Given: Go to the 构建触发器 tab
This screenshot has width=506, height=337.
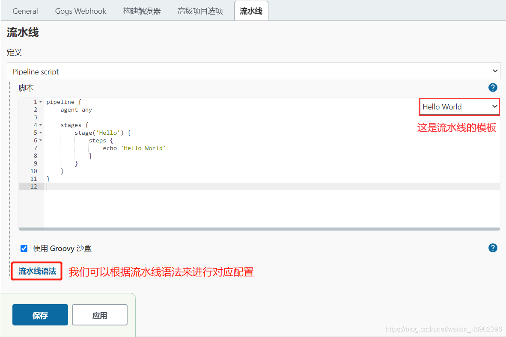Looking at the screenshot, I should (142, 11).
